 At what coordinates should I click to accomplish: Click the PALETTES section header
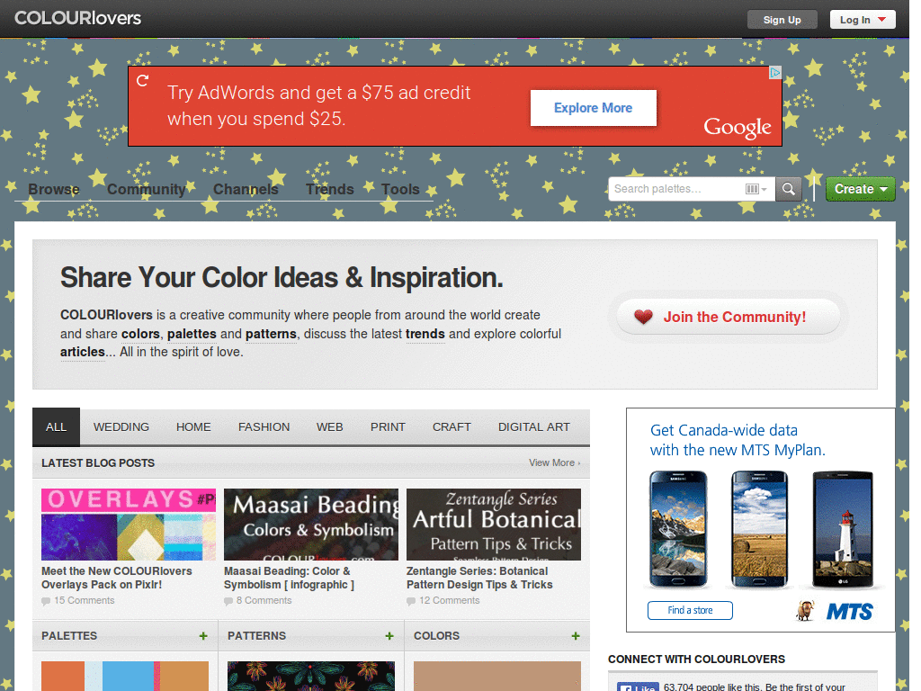pos(68,636)
